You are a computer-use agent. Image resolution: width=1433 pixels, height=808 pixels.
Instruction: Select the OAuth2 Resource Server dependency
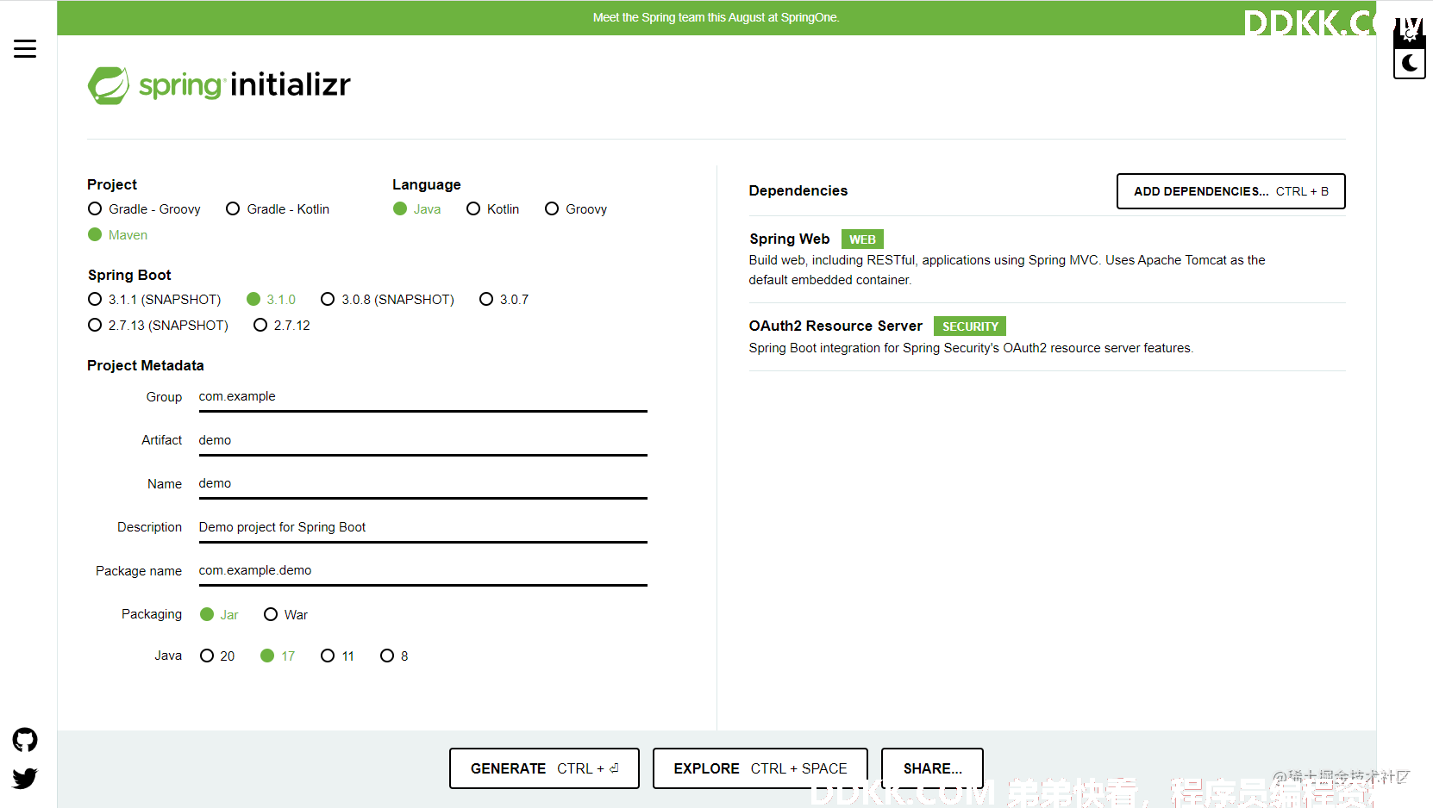tap(1047, 337)
